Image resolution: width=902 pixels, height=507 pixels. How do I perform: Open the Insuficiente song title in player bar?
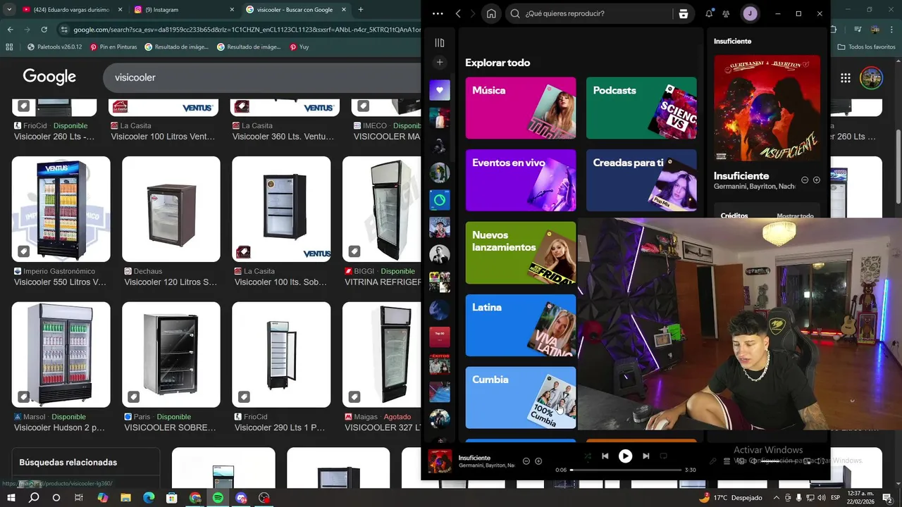point(474,458)
